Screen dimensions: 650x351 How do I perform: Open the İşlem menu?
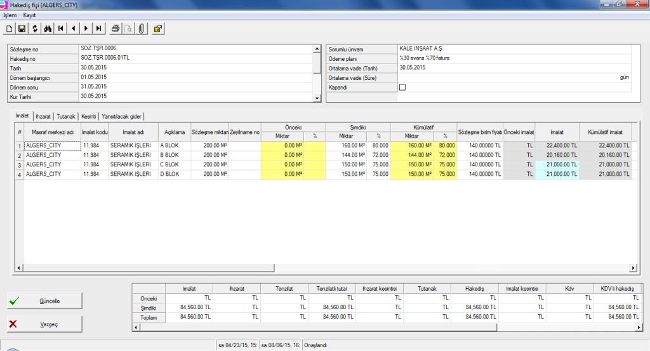click(10, 15)
